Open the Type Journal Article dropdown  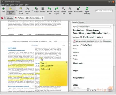95,27
